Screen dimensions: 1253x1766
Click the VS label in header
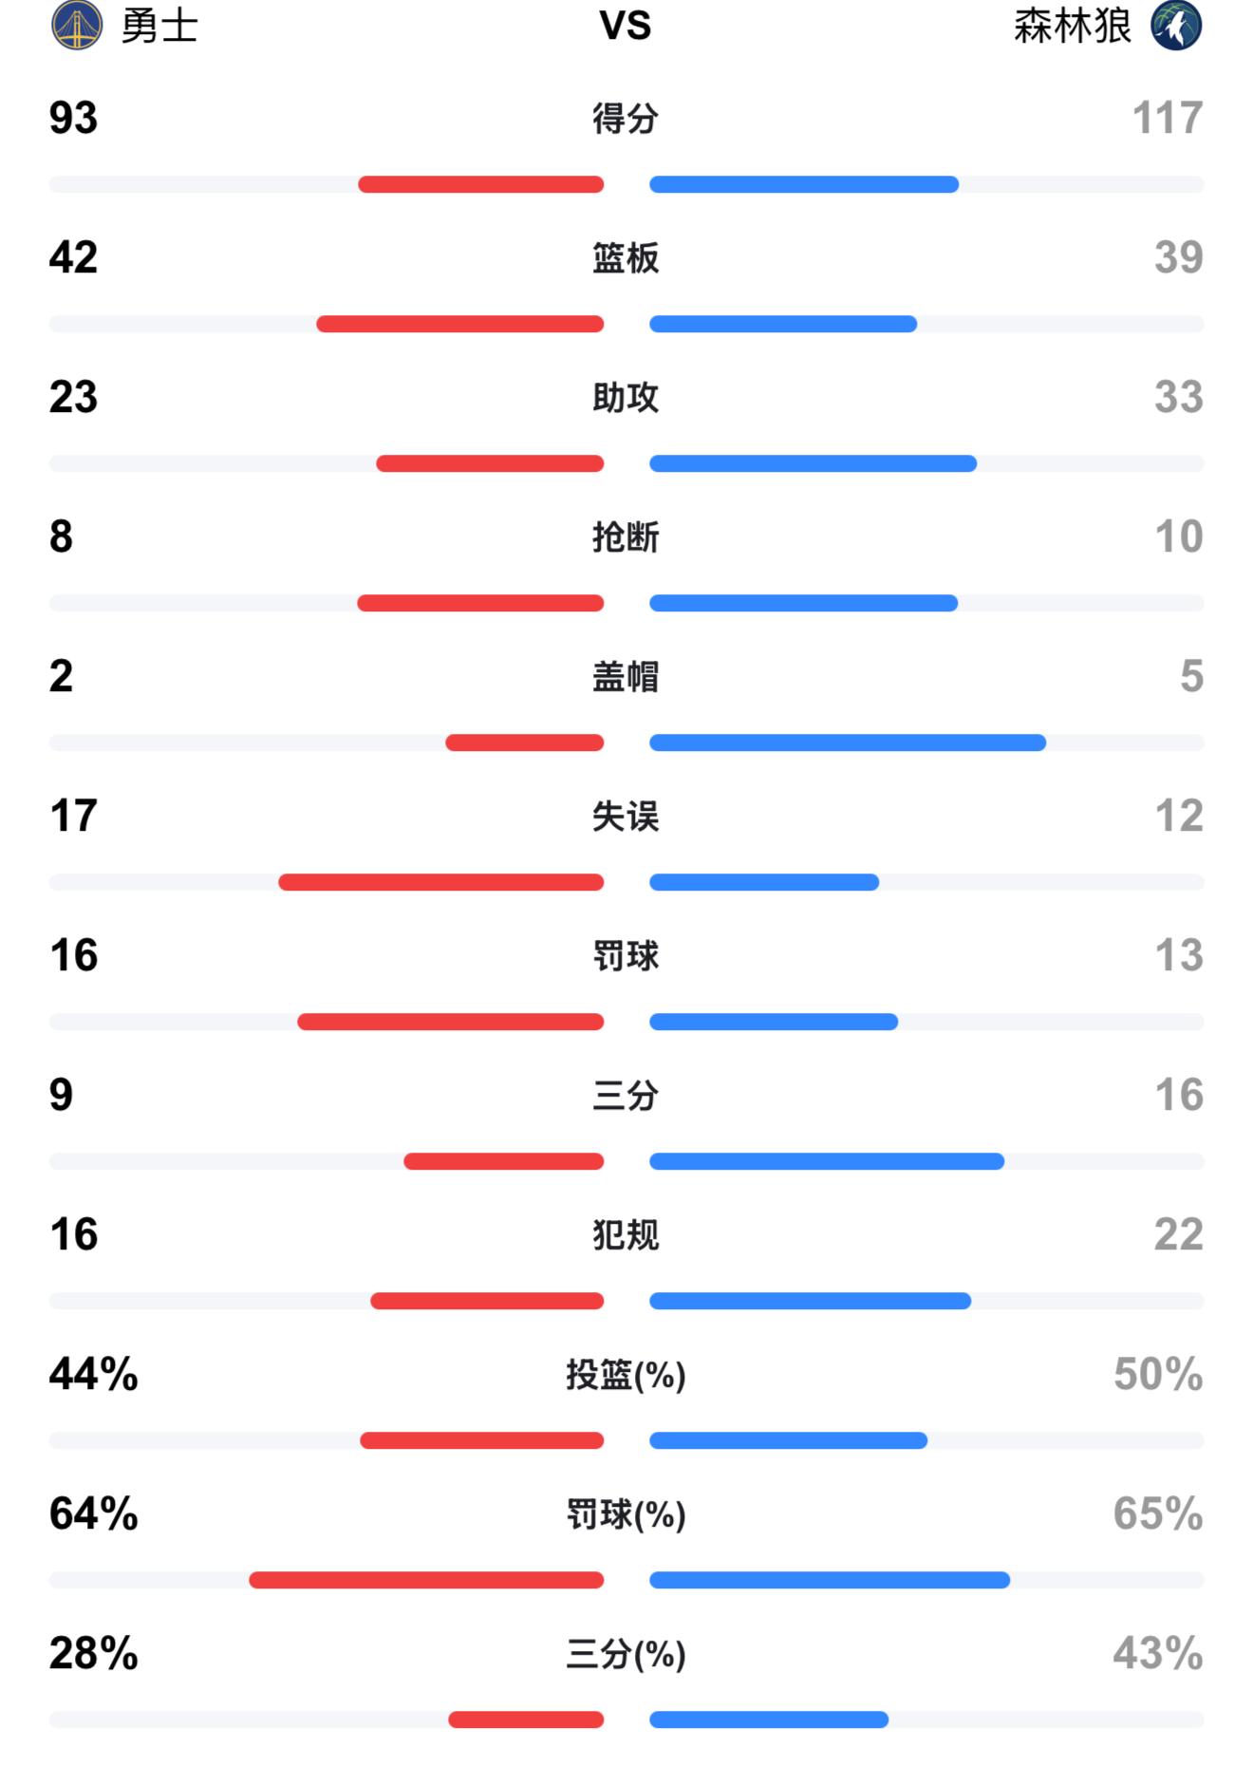point(626,26)
